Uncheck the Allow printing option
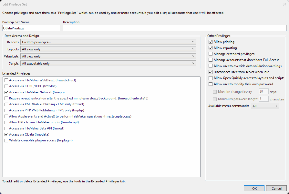This screenshot has height=194, width=289. [211, 42]
